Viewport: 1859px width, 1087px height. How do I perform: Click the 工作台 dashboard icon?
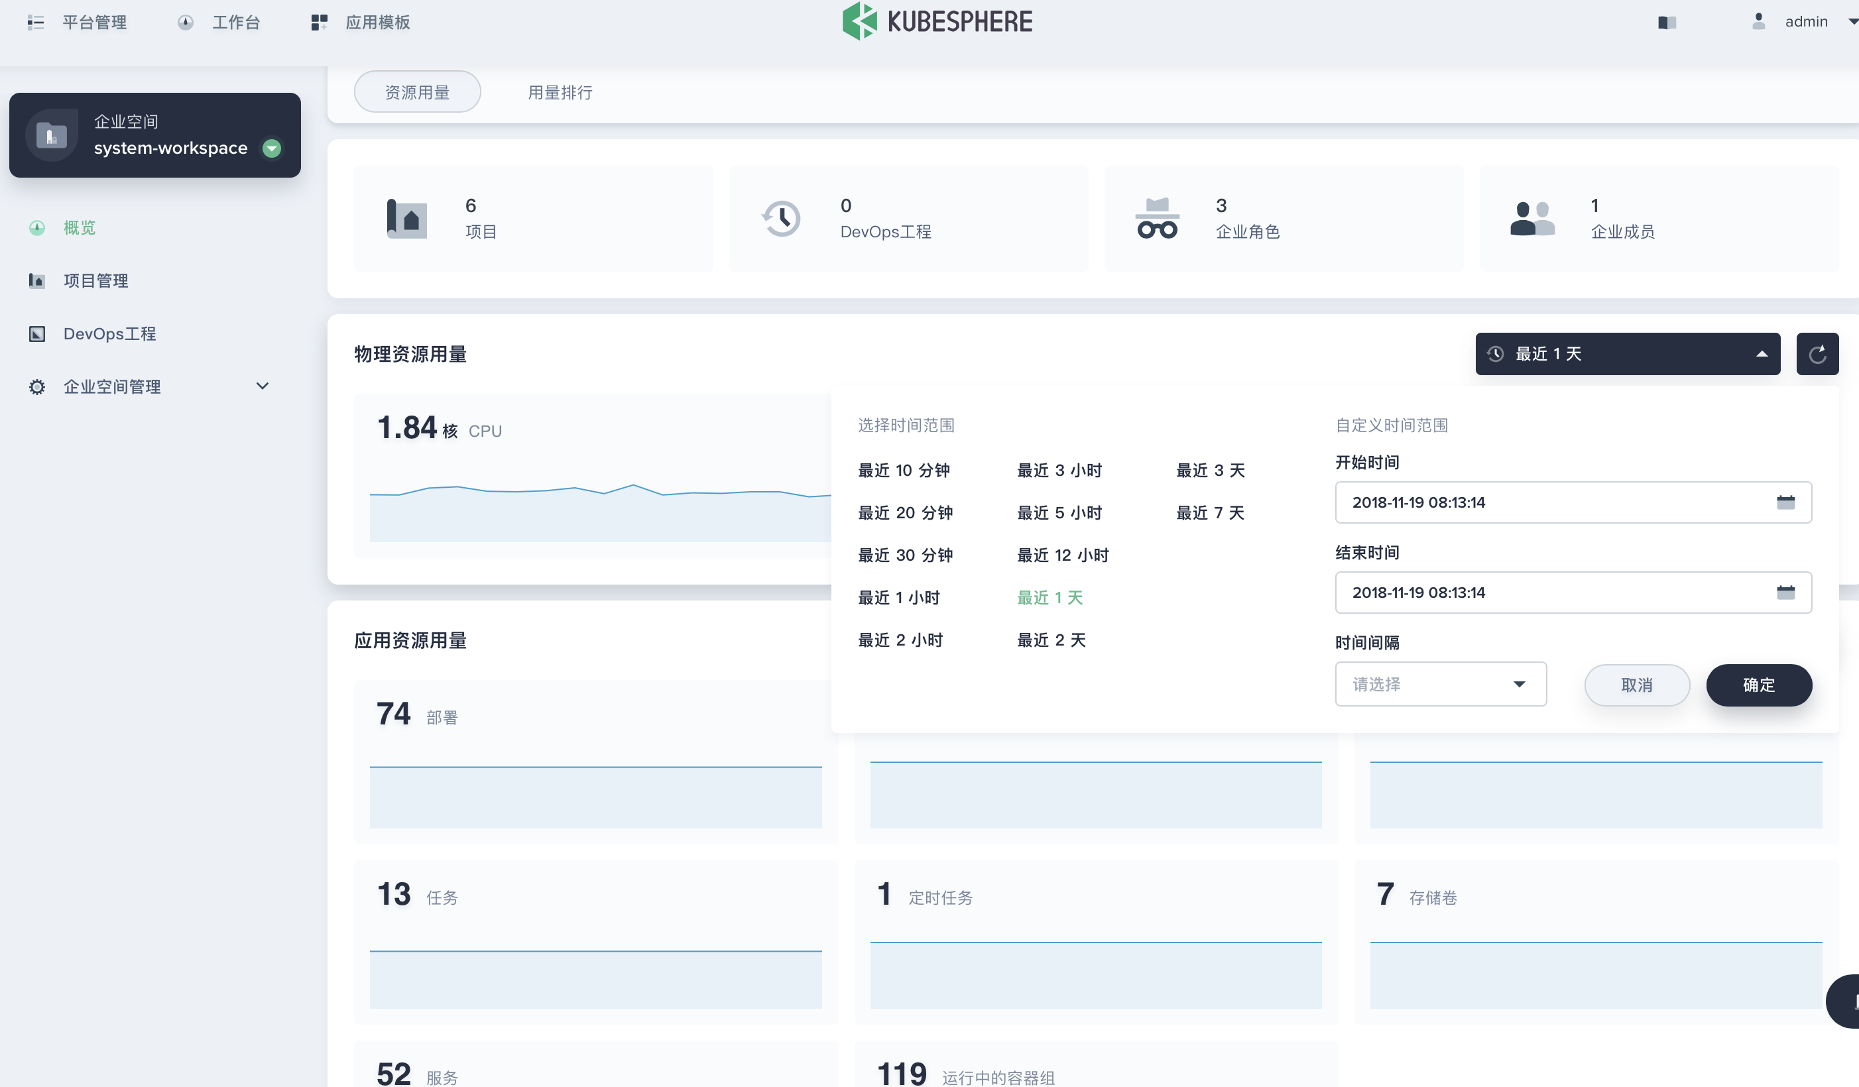185,22
